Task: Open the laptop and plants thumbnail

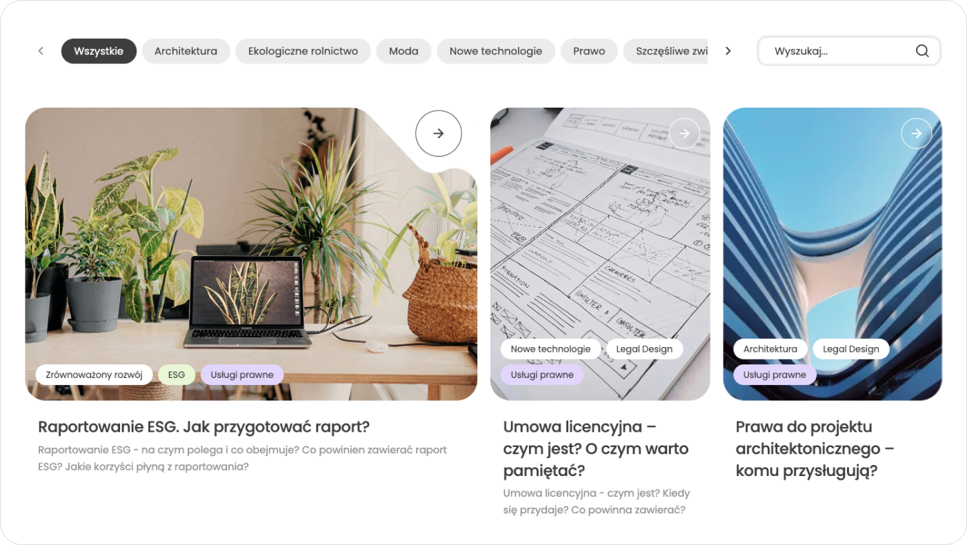Action: [251, 254]
